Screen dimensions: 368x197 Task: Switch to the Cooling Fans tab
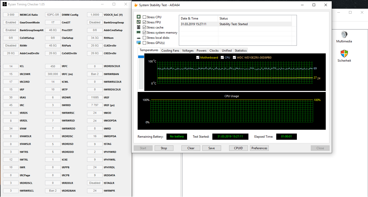[170, 51]
